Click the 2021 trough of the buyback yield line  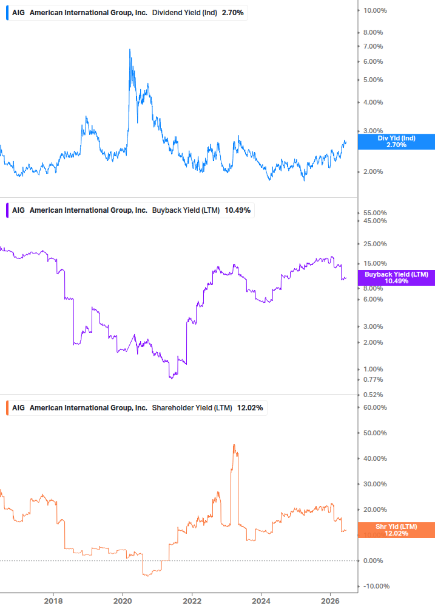(171, 378)
